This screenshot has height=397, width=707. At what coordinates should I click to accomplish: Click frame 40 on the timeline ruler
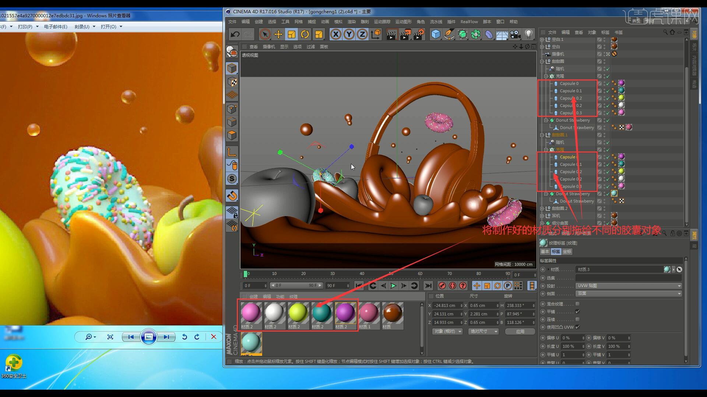(x=362, y=274)
